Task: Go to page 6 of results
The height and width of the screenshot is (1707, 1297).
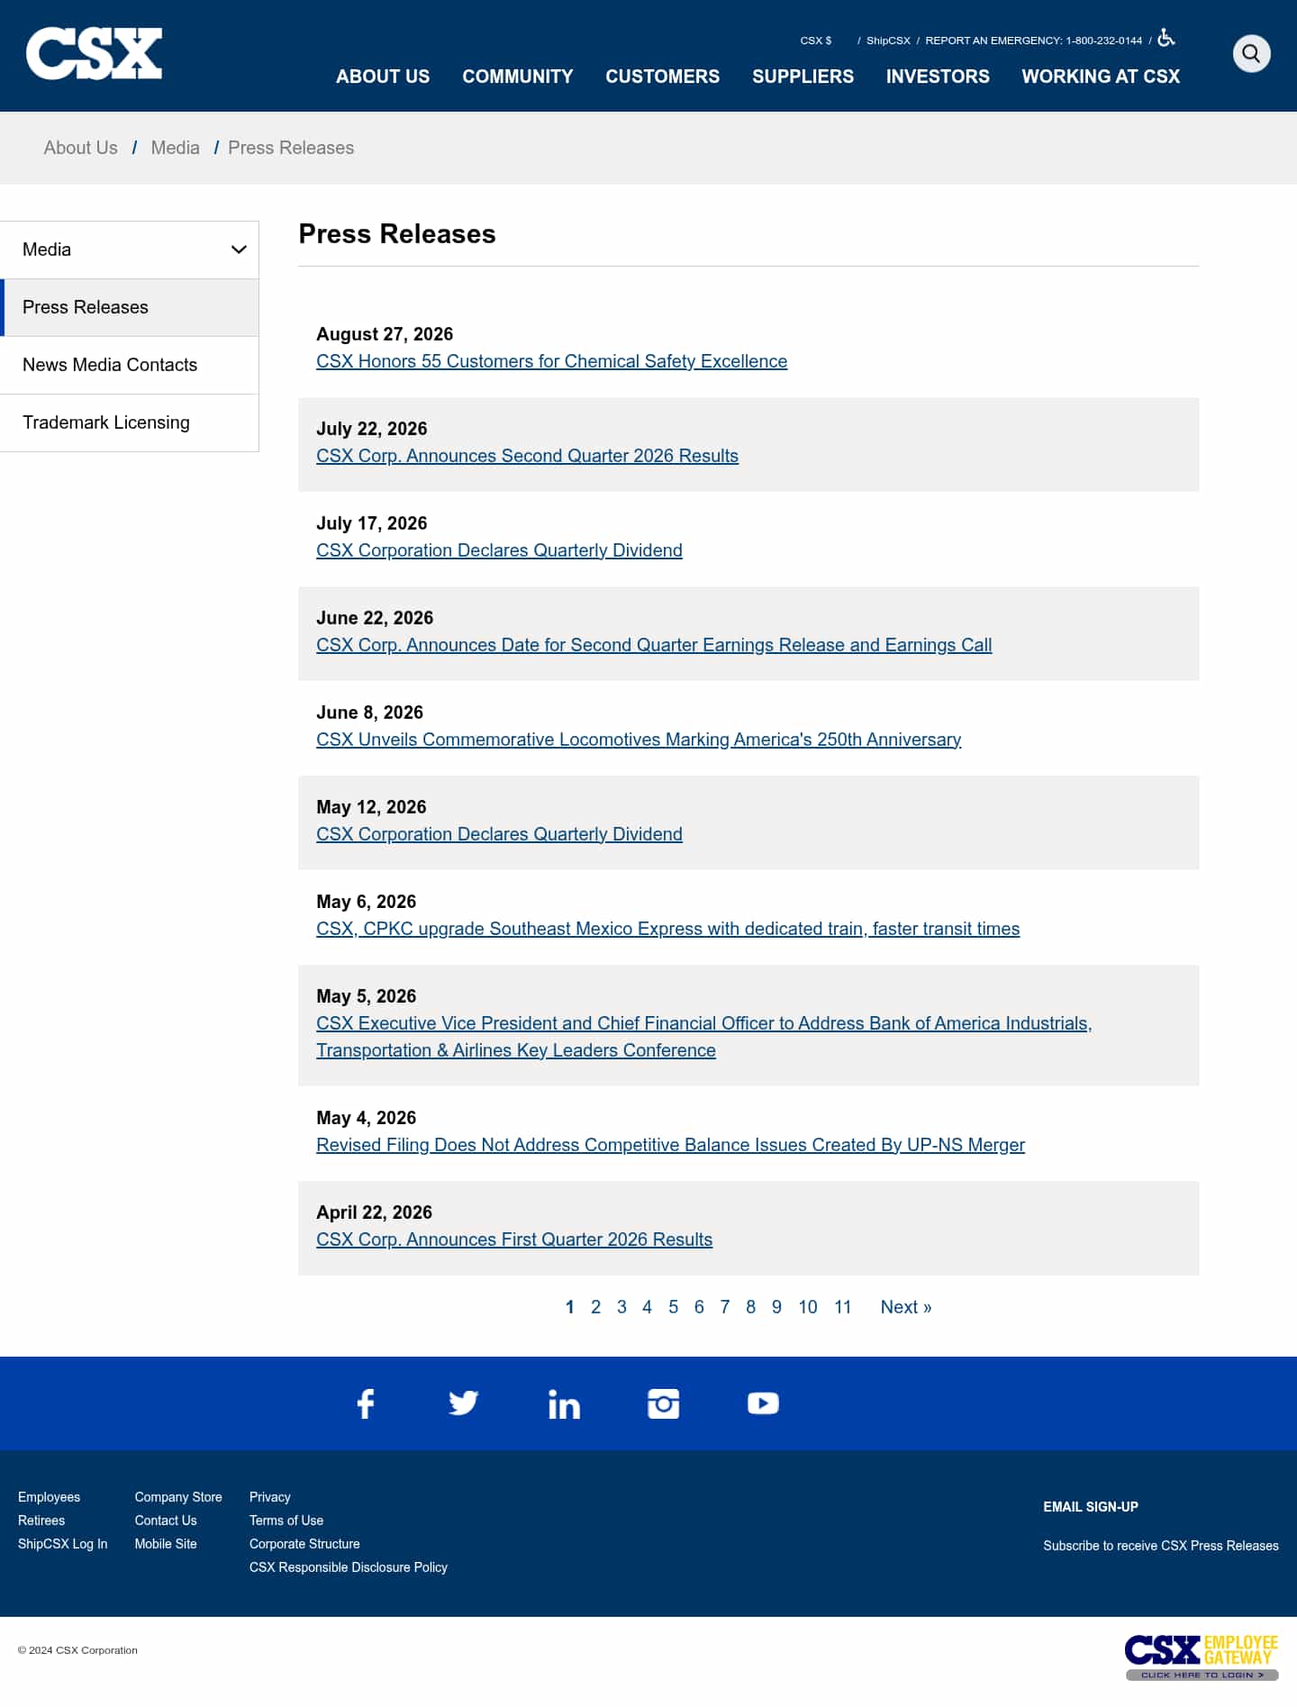Action: [x=699, y=1307]
